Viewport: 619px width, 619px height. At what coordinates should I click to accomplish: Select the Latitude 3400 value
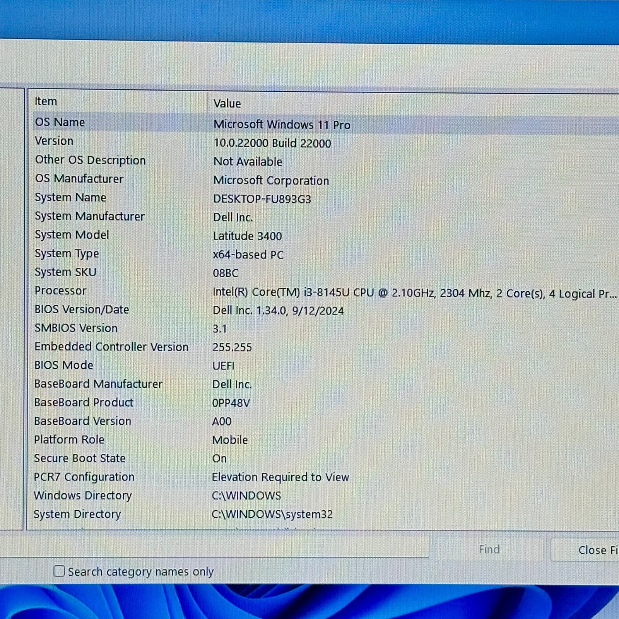(247, 236)
